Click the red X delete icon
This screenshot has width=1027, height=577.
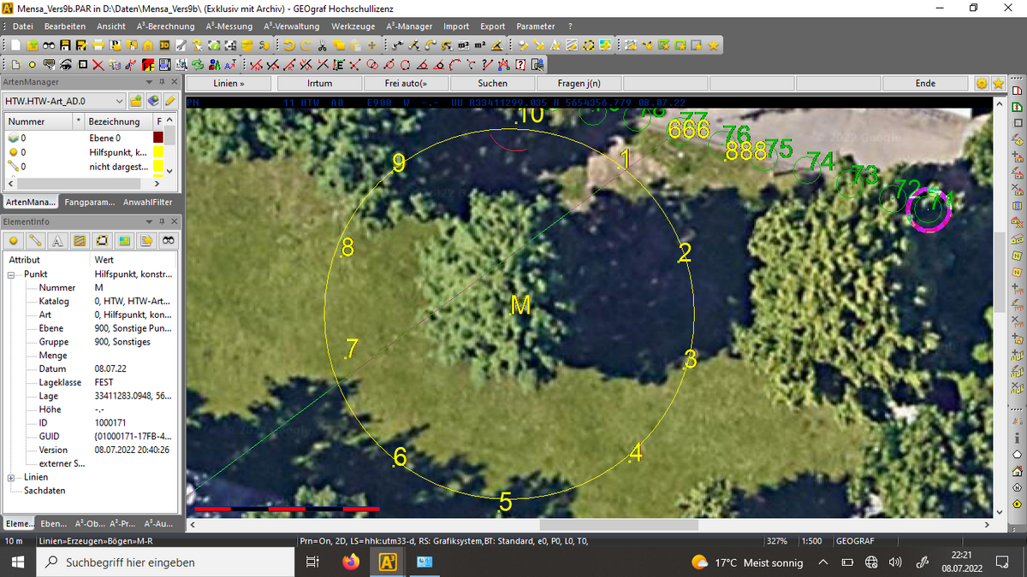[x=98, y=65]
